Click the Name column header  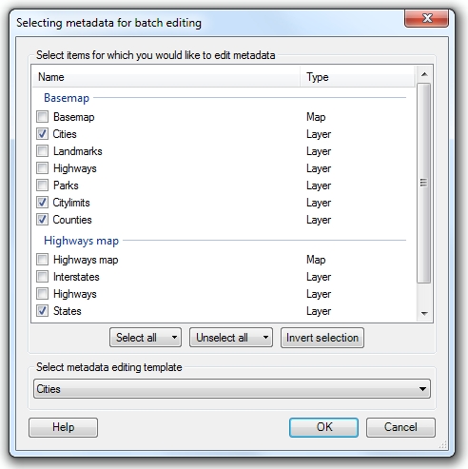tap(166, 77)
